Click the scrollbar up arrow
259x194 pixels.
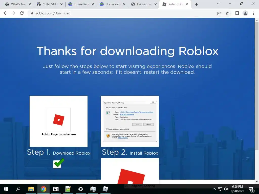tap(257, 20)
